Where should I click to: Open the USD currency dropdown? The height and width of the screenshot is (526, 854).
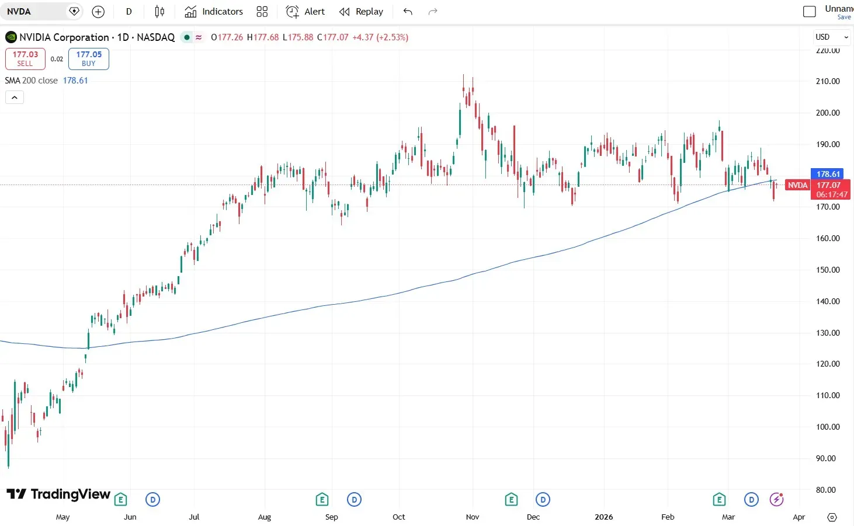pos(831,37)
